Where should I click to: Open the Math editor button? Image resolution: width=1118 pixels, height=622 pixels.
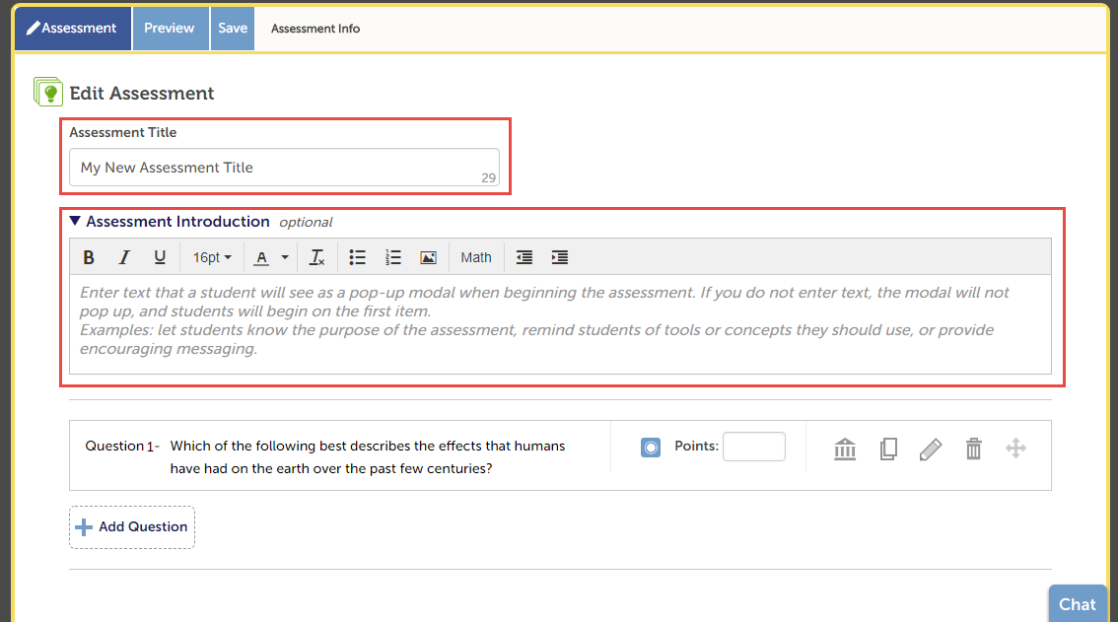coord(475,257)
